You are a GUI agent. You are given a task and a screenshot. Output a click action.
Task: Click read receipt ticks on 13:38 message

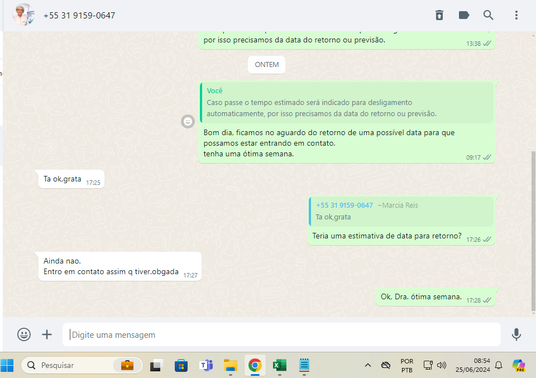coord(487,44)
